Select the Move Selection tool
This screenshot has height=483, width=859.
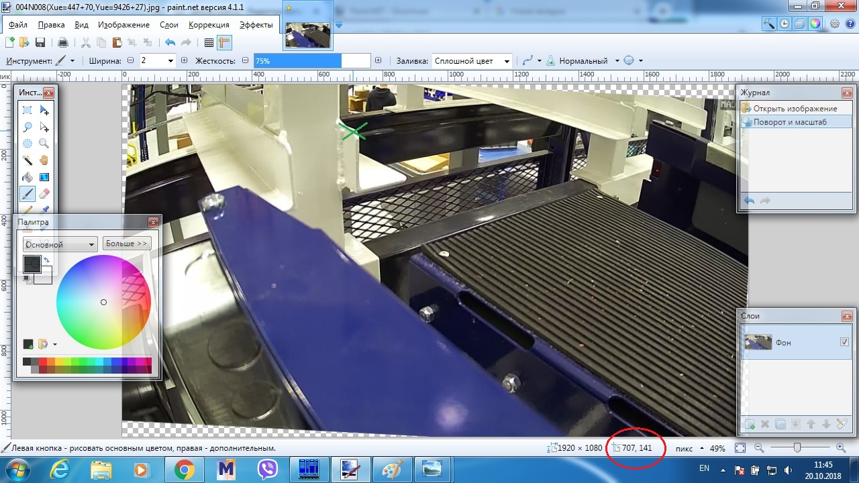44,127
